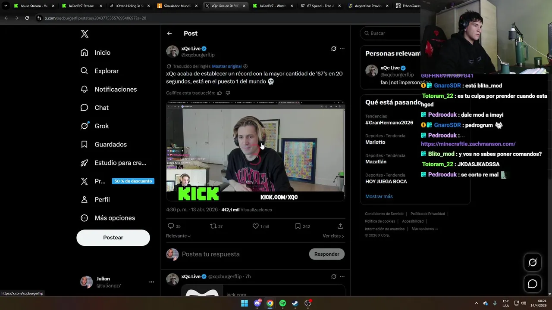552x310 pixels.
Task: Open Spotify from the taskbar
Action: click(282, 303)
